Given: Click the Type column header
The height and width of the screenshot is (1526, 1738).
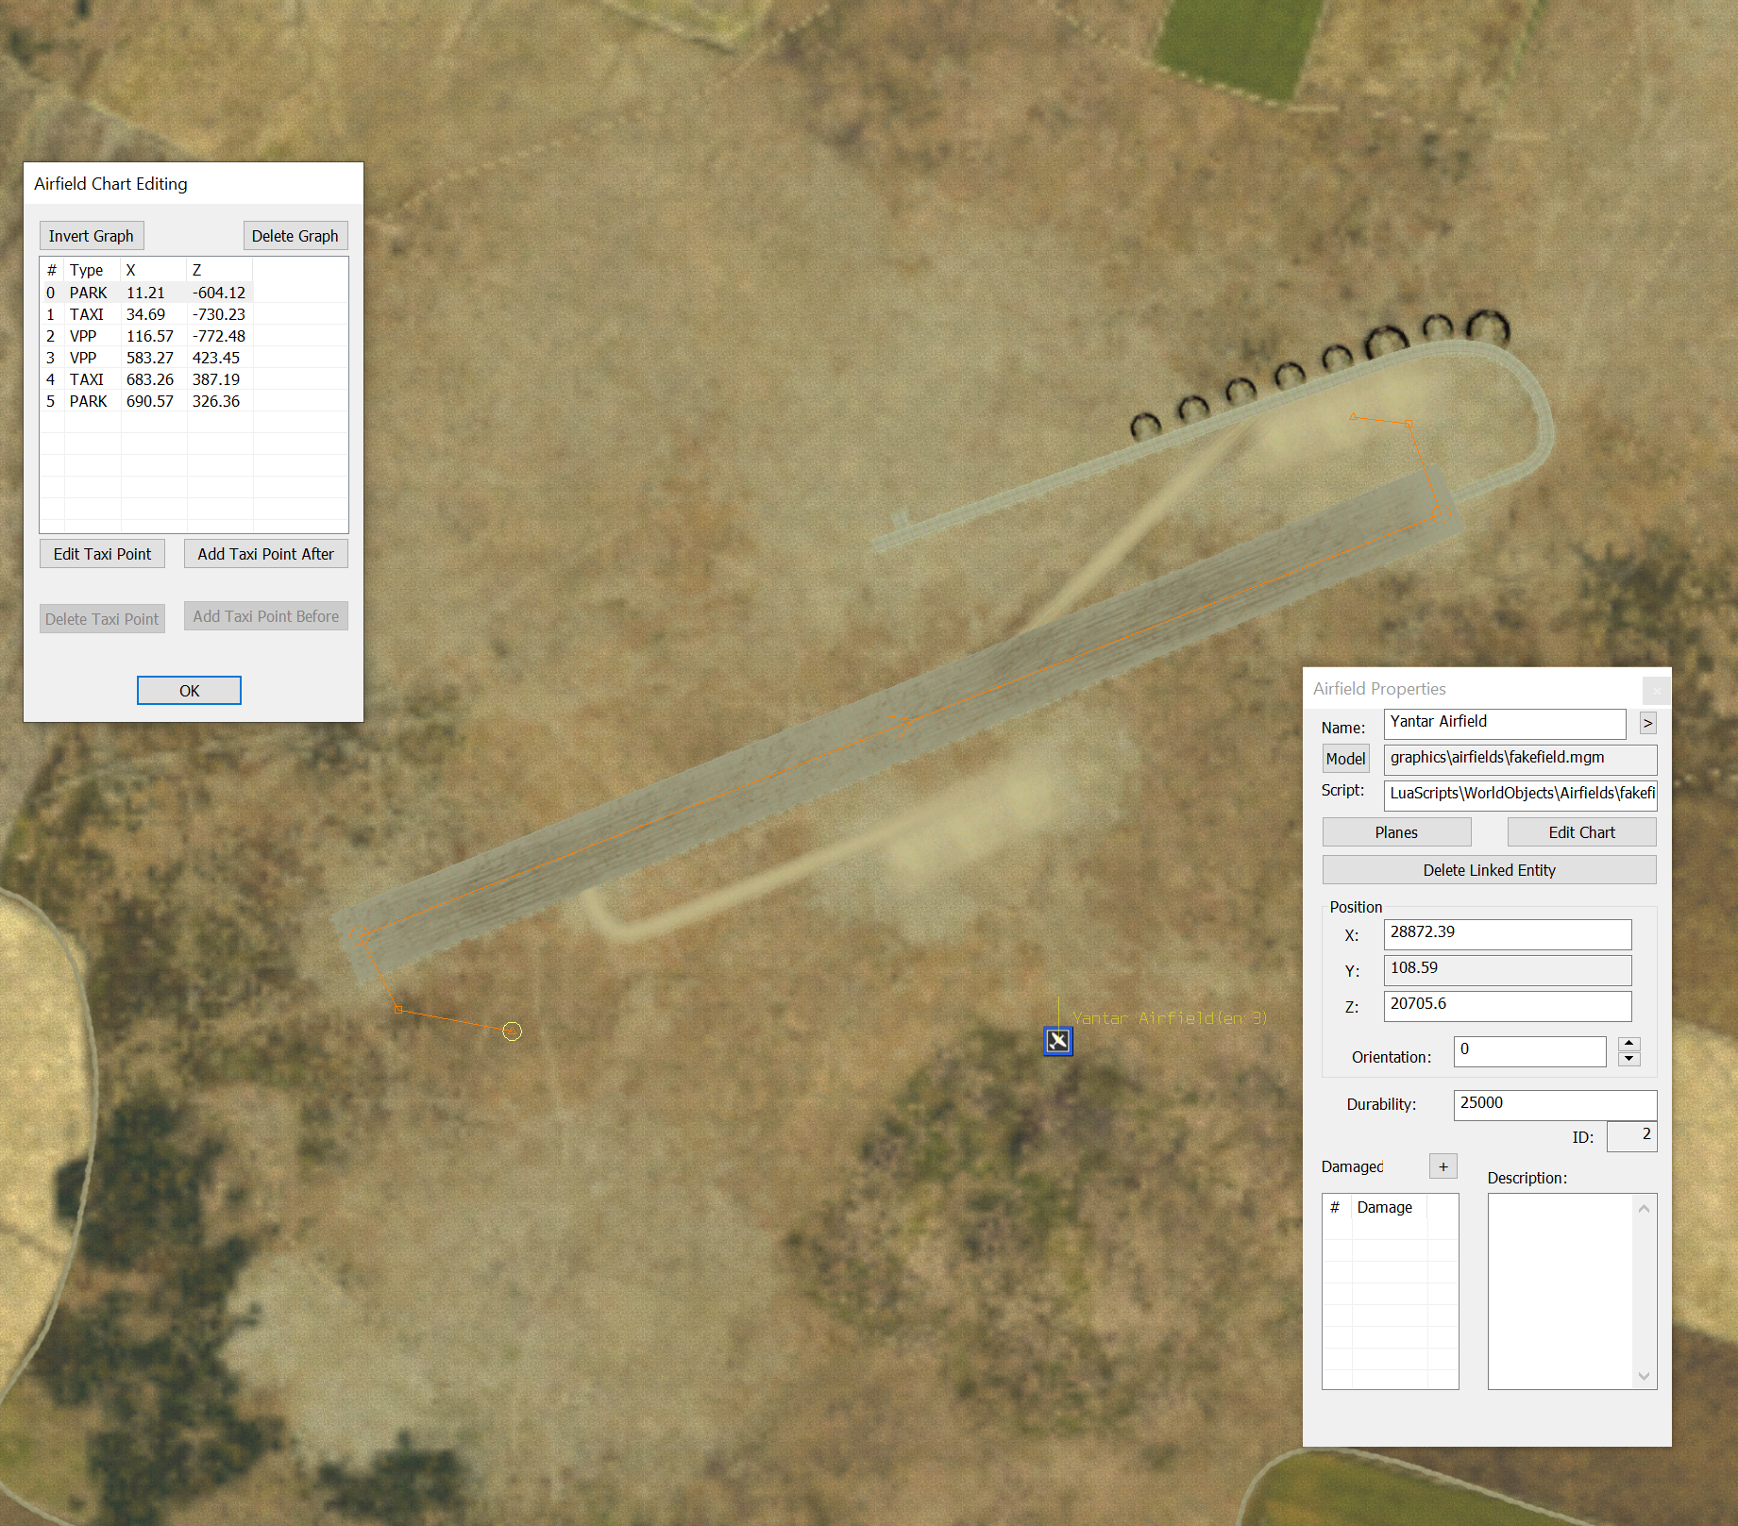Looking at the screenshot, I should point(87,270).
